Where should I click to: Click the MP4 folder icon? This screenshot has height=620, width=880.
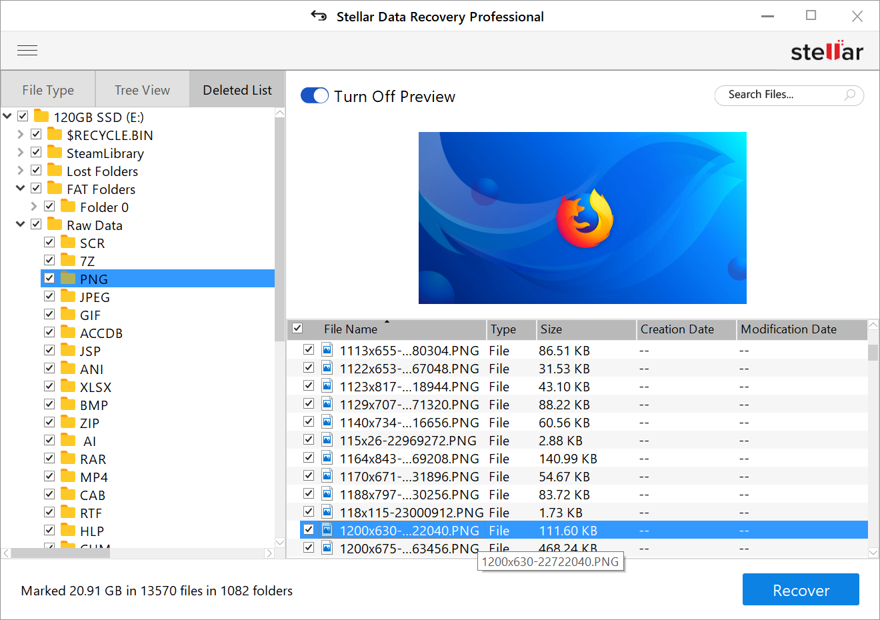click(x=68, y=477)
